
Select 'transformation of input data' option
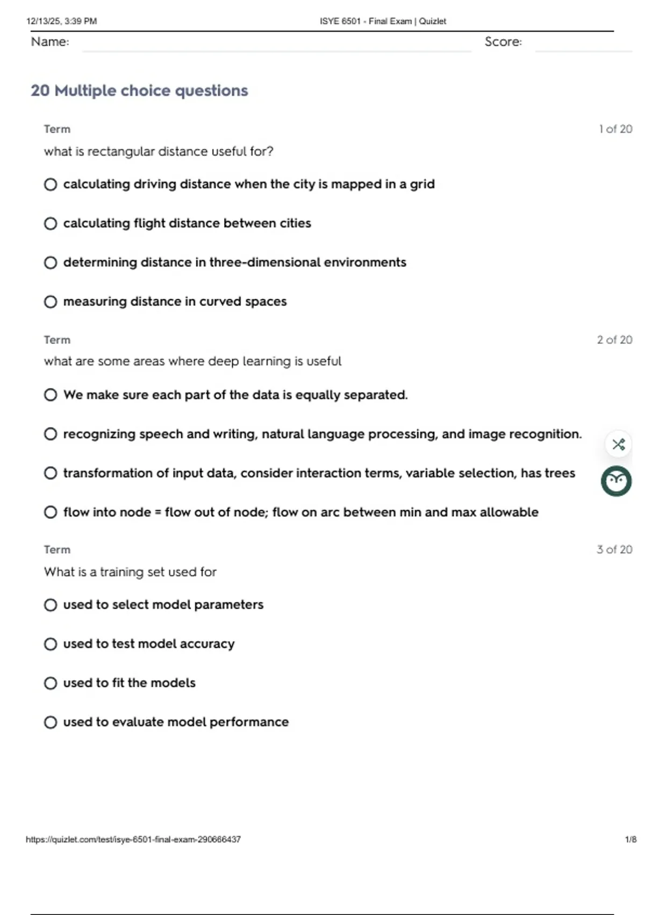click(51, 473)
